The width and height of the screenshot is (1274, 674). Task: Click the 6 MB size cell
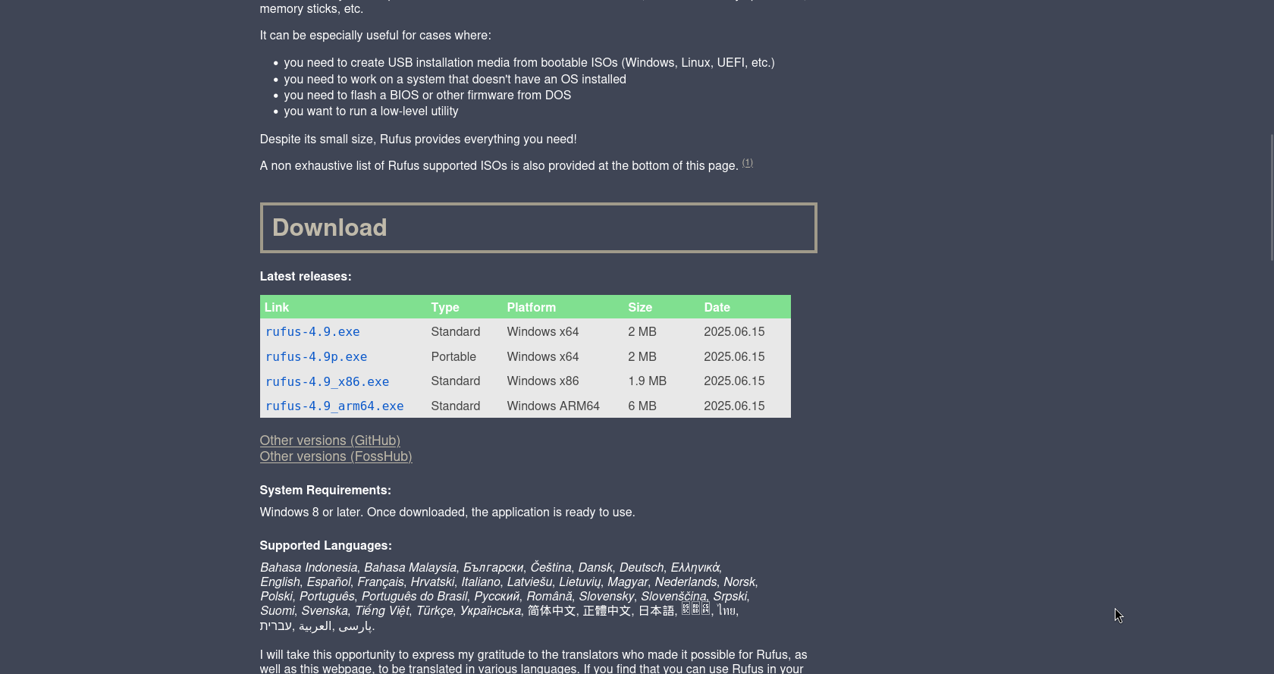point(642,406)
